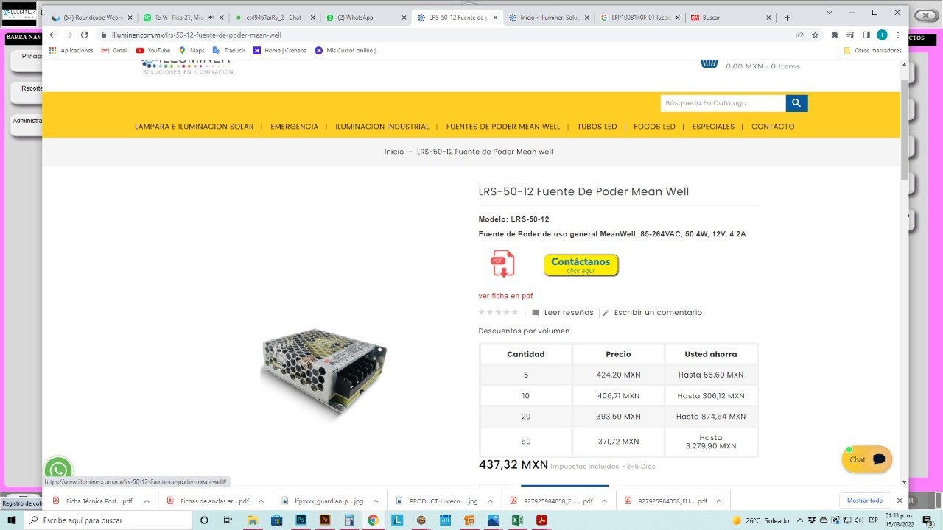Expand options for Ficha Técnica Post download
This screenshot has height=530, width=943.
(146, 501)
